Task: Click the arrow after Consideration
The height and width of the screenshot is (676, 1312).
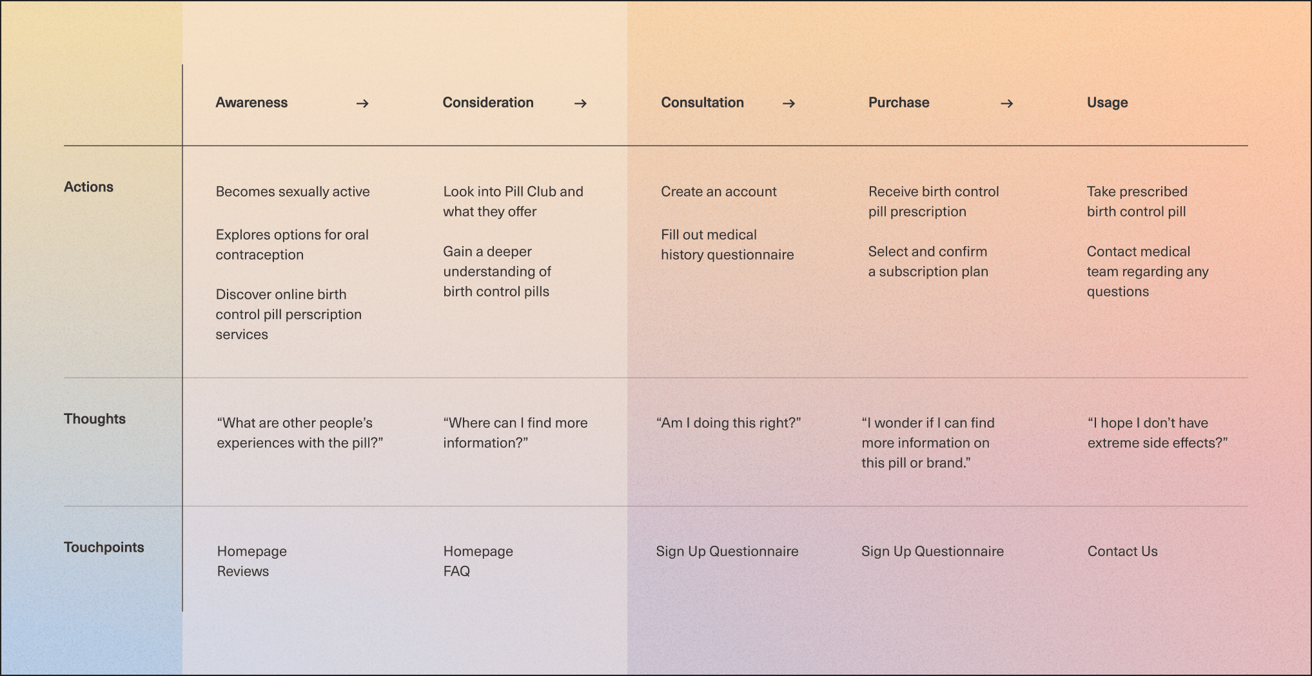Action: pos(580,103)
